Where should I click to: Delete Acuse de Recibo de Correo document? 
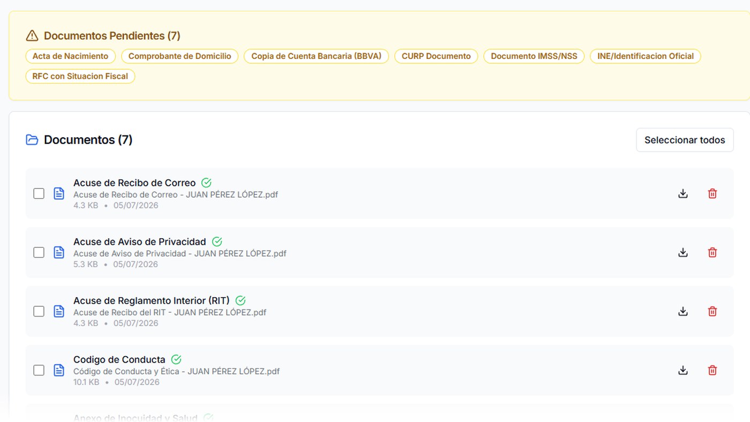[x=712, y=194]
